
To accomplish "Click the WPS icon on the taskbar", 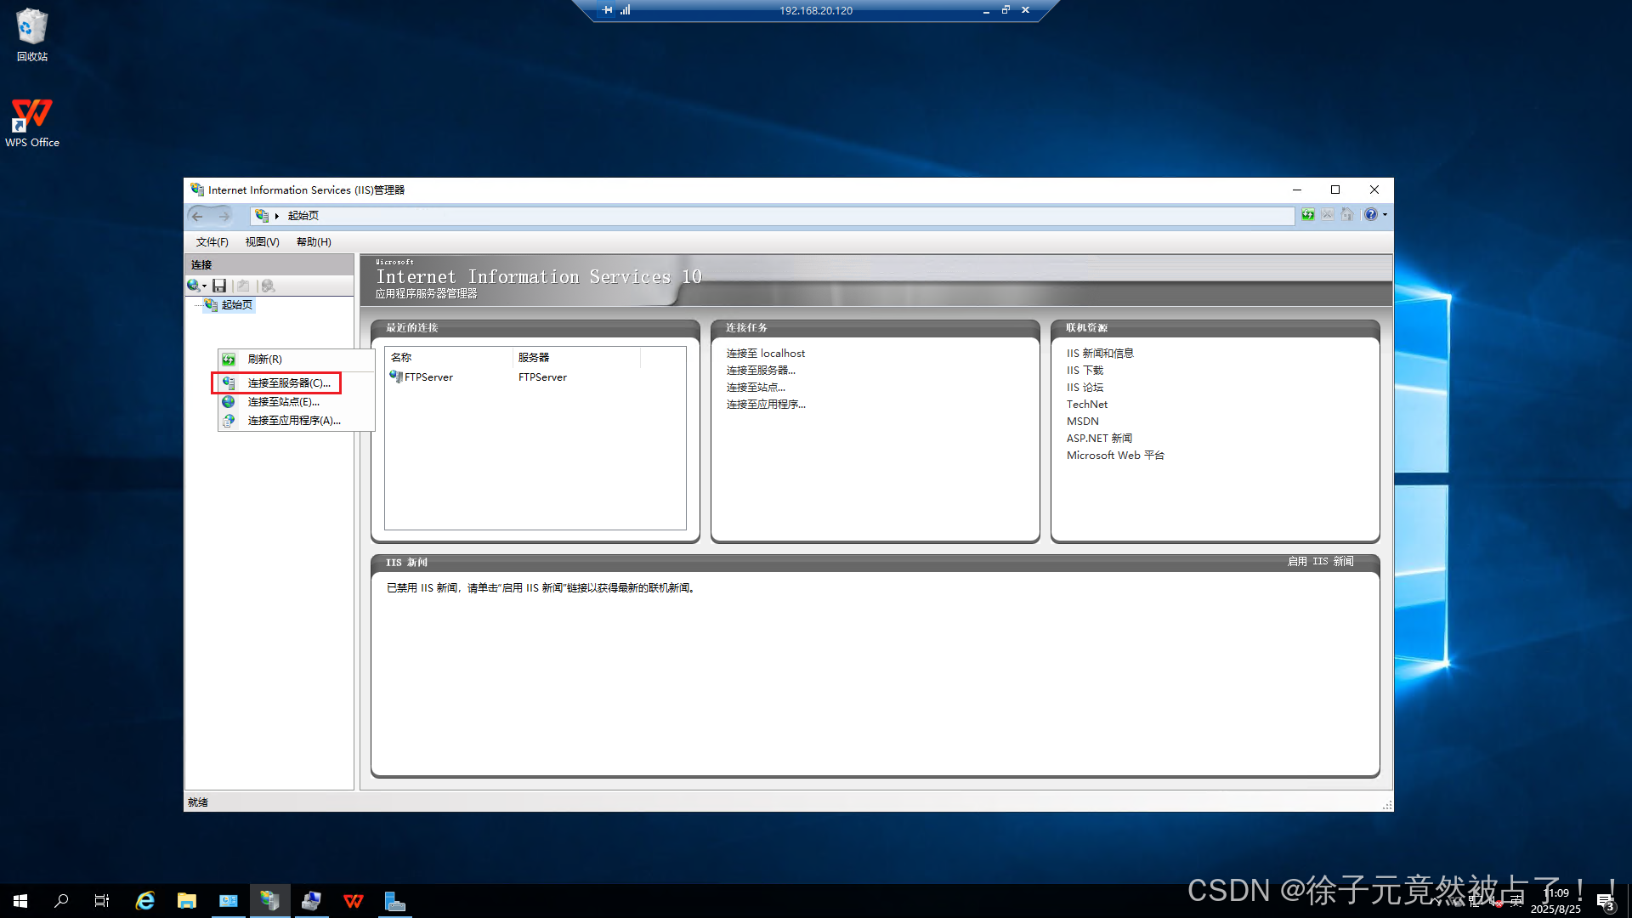I will click(x=354, y=901).
